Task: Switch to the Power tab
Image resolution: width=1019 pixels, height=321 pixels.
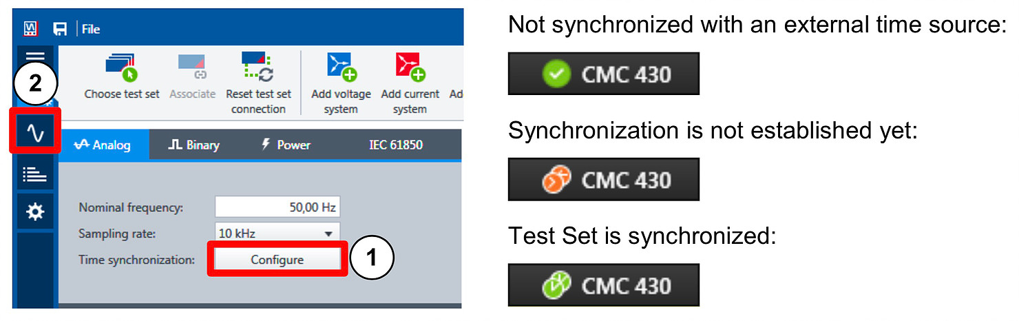Action: [285, 145]
